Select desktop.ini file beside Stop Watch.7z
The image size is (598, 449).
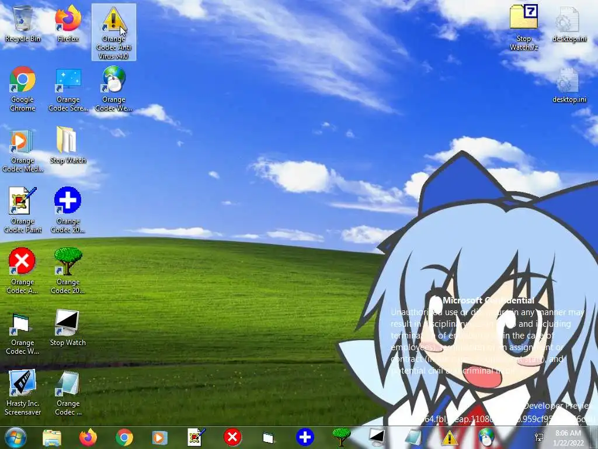pyautogui.click(x=569, y=23)
